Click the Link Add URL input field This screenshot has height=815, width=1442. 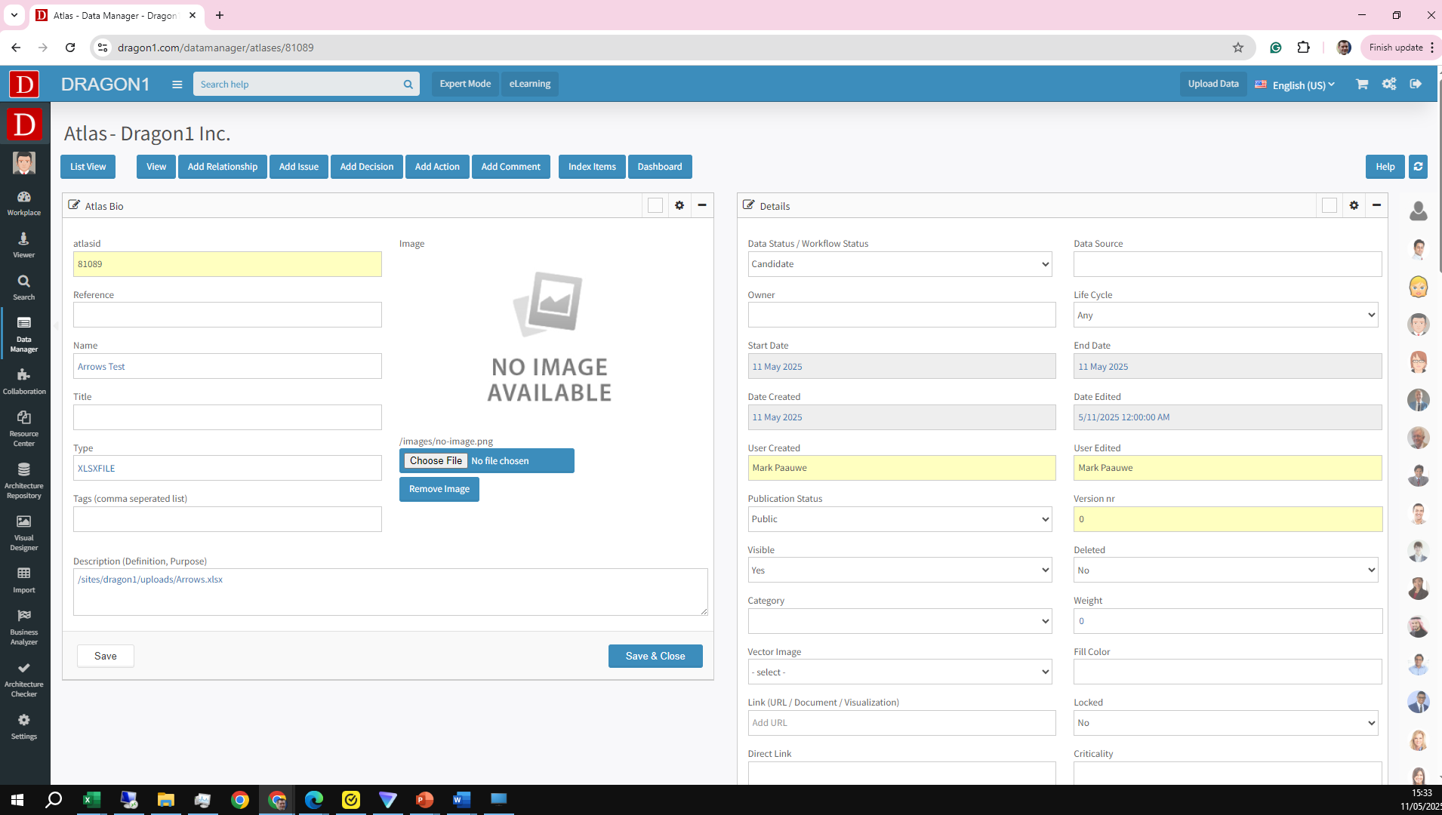tap(901, 723)
